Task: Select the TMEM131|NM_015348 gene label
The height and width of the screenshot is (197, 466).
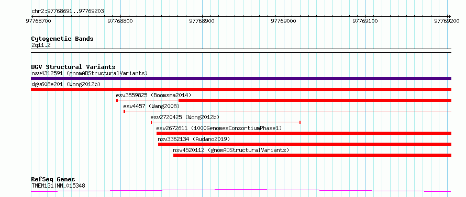Action: pyautogui.click(x=58, y=186)
